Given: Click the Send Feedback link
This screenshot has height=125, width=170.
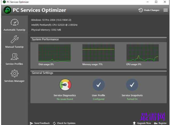Looking at the screenshot, I should click(x=42, y=123).
